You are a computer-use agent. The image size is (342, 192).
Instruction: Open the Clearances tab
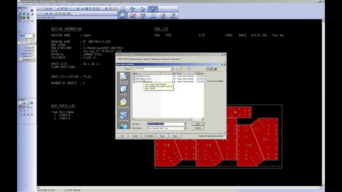coord(155,59)
